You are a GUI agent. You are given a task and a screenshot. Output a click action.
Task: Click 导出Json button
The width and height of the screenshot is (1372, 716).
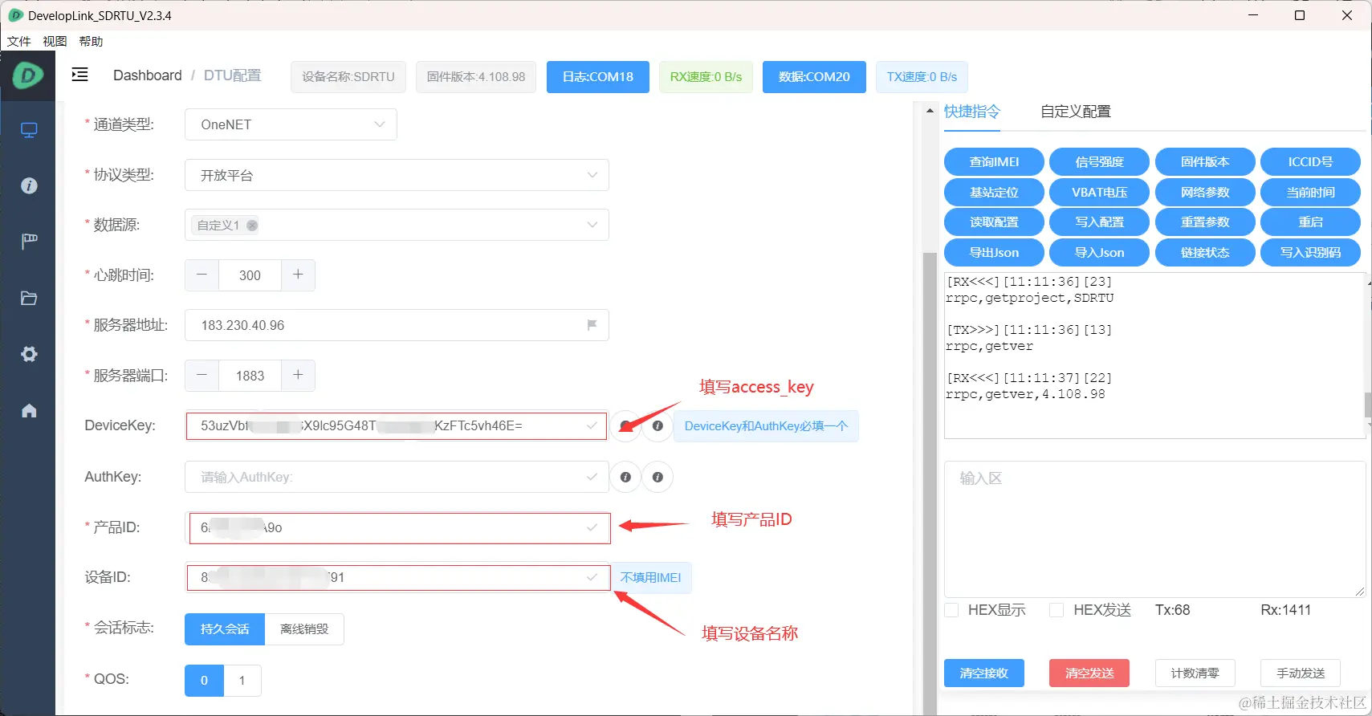994,253
